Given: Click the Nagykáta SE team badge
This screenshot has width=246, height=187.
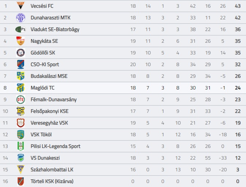Looking at the screenshot, I should [20, 41].
